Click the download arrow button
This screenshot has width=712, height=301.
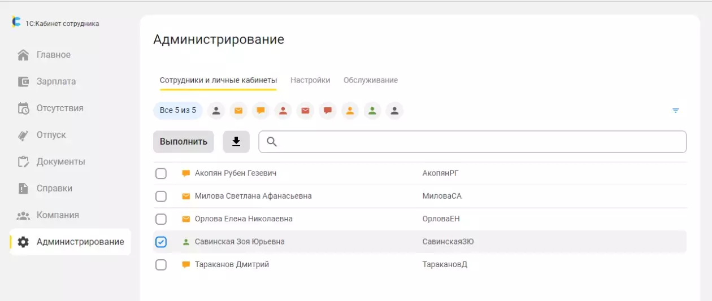point(236,142)
